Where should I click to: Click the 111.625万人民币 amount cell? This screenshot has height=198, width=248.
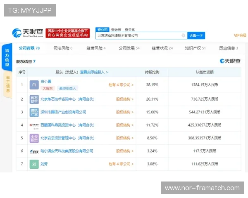pos(205,164)
